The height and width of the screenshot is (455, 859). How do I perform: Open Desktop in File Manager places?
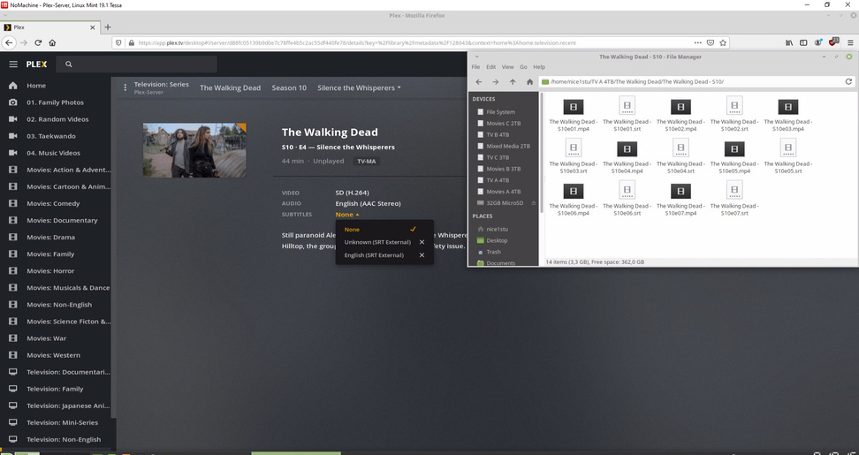coord(497,240)
